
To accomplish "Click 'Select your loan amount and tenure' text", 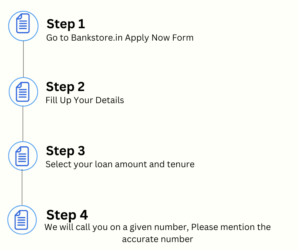I will click(120, 164).
